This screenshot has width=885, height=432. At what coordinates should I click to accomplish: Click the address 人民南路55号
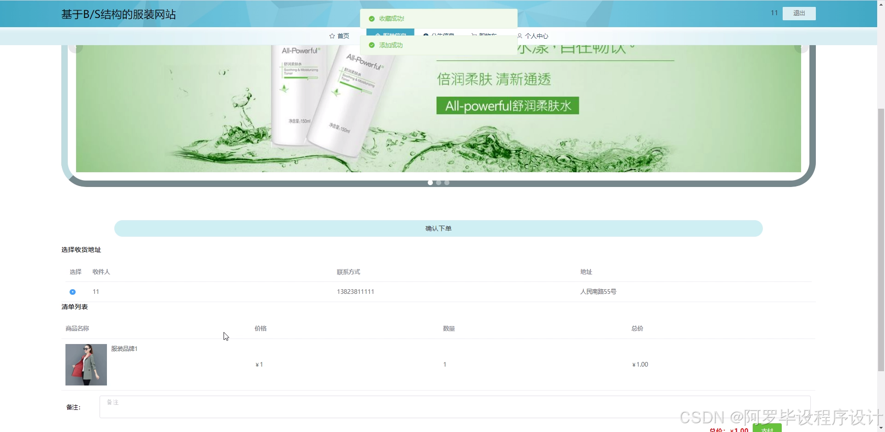(598, 292)
